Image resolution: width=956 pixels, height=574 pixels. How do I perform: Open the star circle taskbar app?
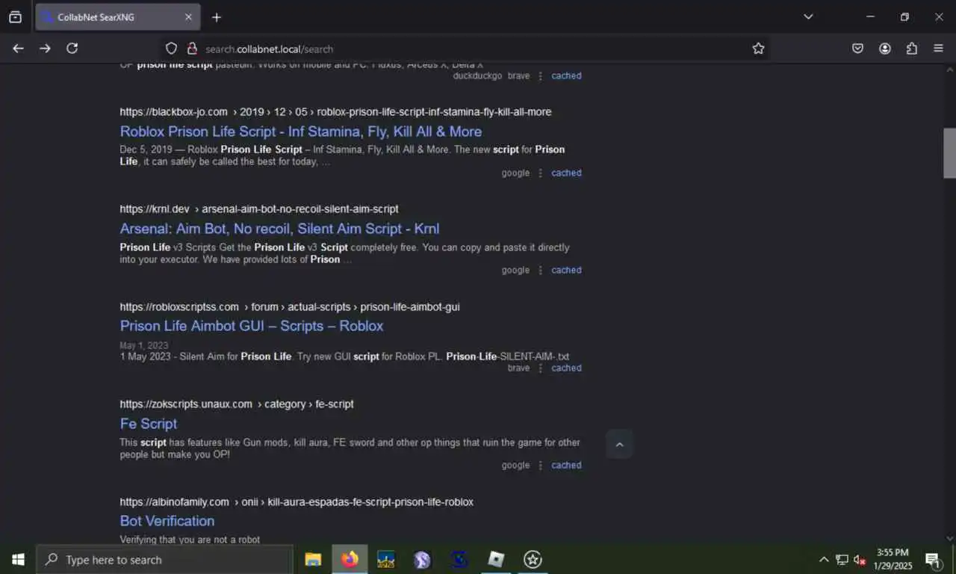coord(533,559)
